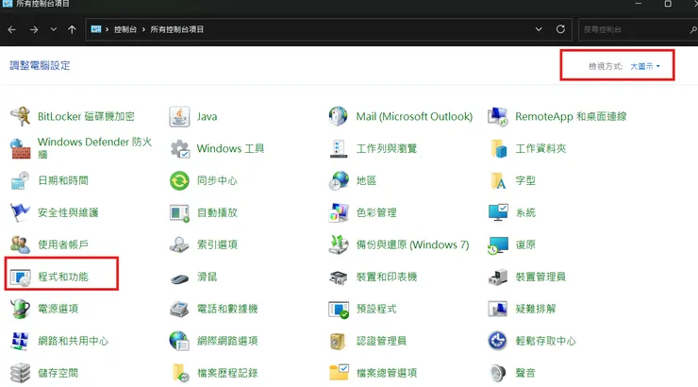Go back with the back arrow
Screen dimensions: 698x387
(x=12, y=29)
